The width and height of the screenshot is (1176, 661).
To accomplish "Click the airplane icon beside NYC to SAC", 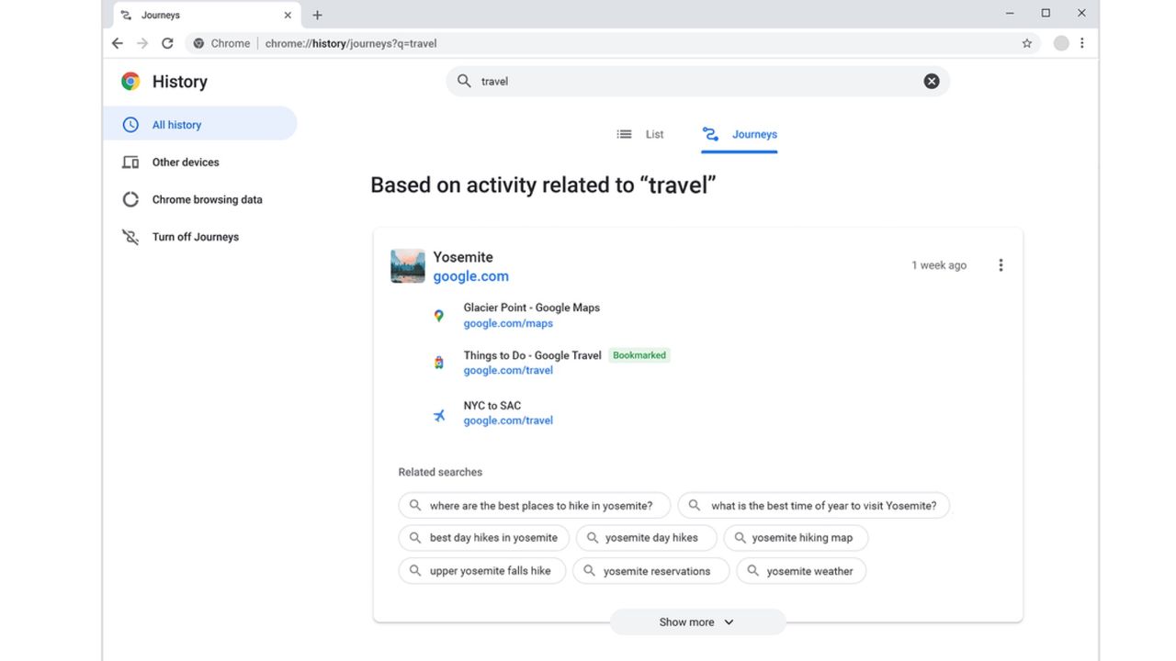I will click(x=439, y=416).
